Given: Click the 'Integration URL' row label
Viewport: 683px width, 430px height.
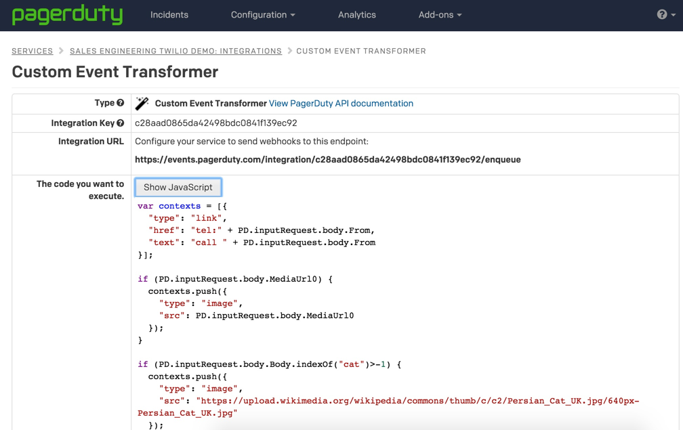Looking at the screenshot, I should click(91, 142).
